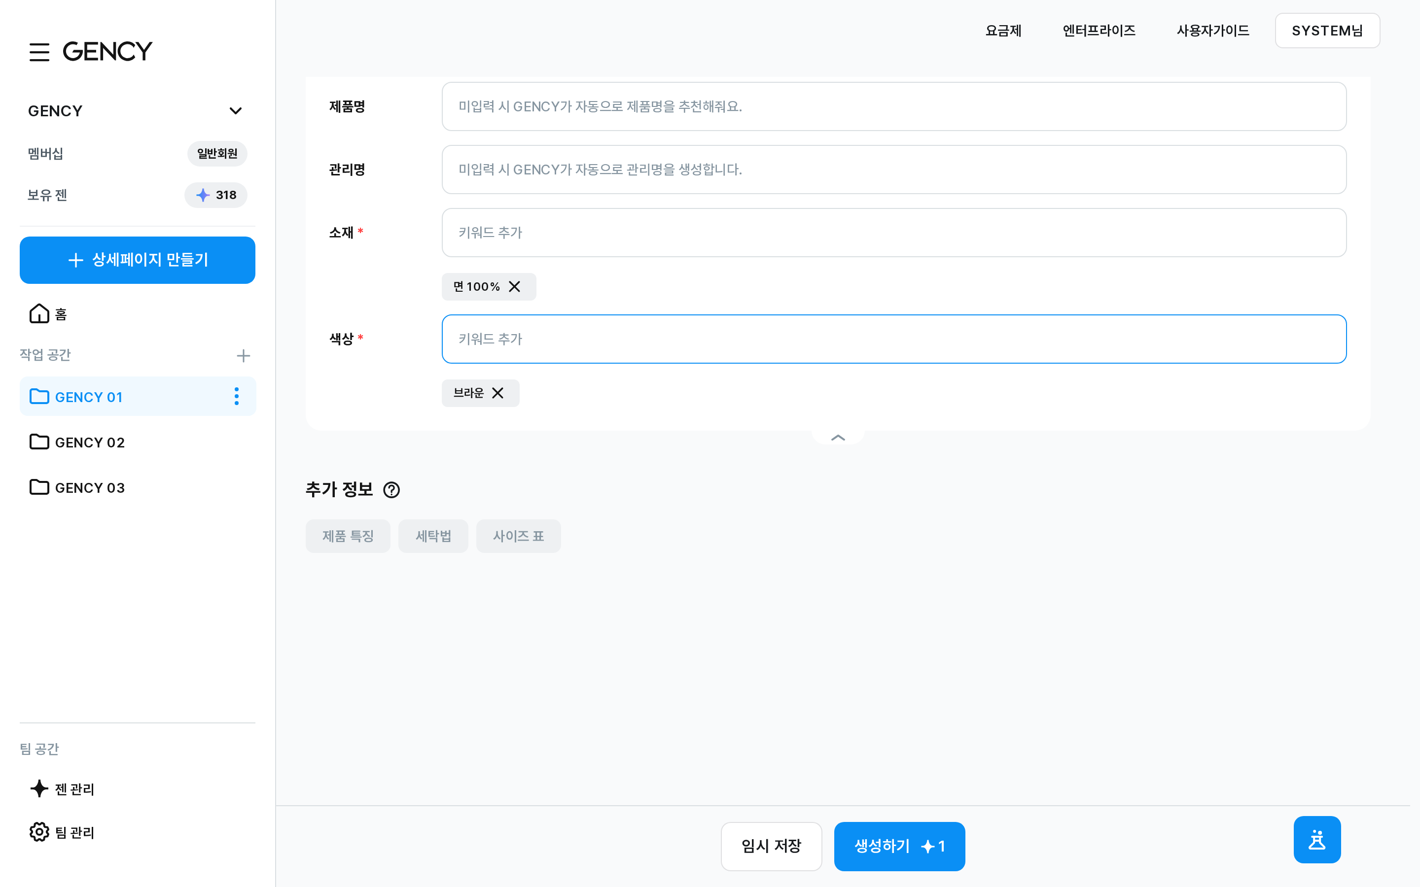Select the 세탁법 chip
The width and height of the screenshot is (1420, 887).
(433, 536)
